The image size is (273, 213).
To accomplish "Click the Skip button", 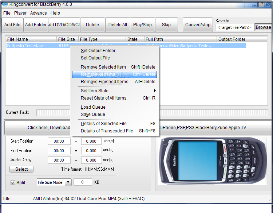I will pyautogui.click(x=166, y=25).
